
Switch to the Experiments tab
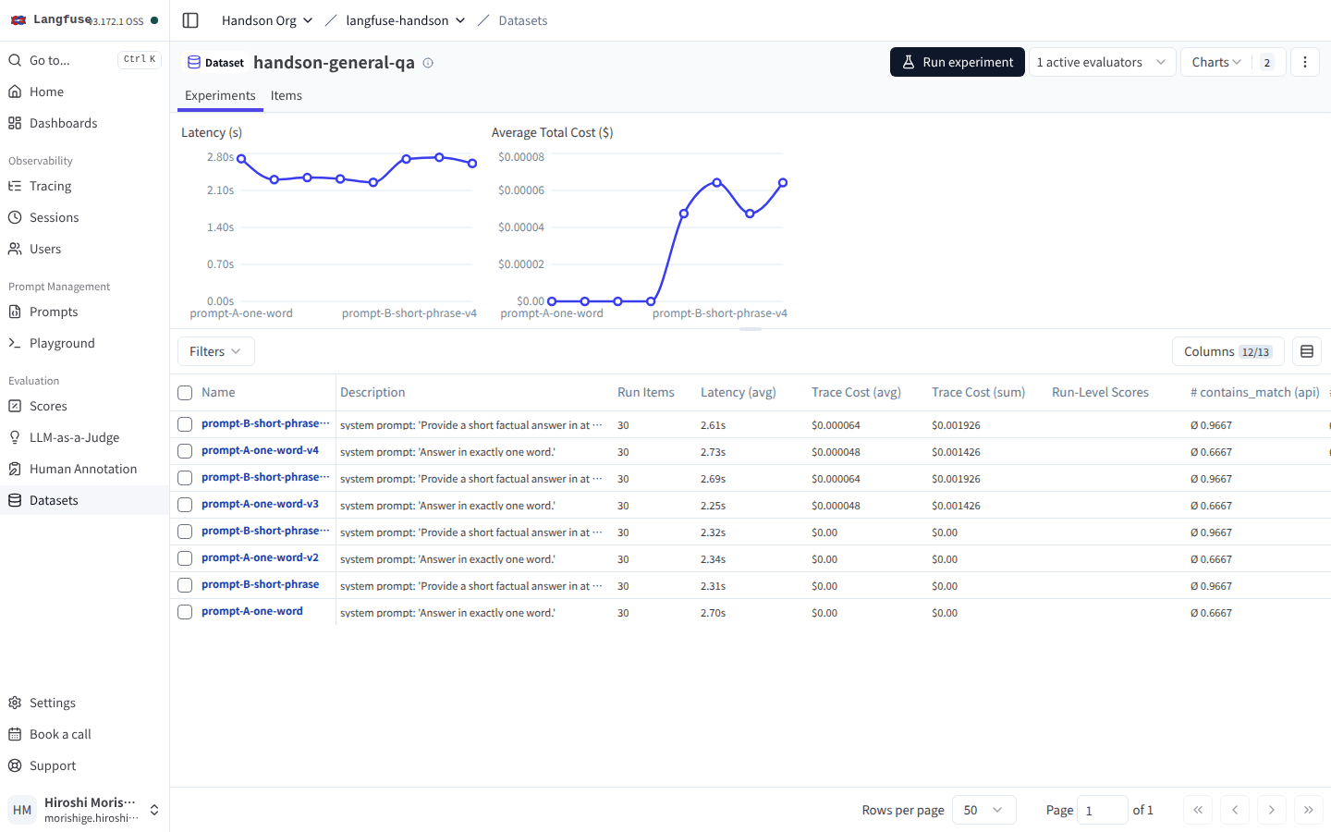tap(220, 95)
